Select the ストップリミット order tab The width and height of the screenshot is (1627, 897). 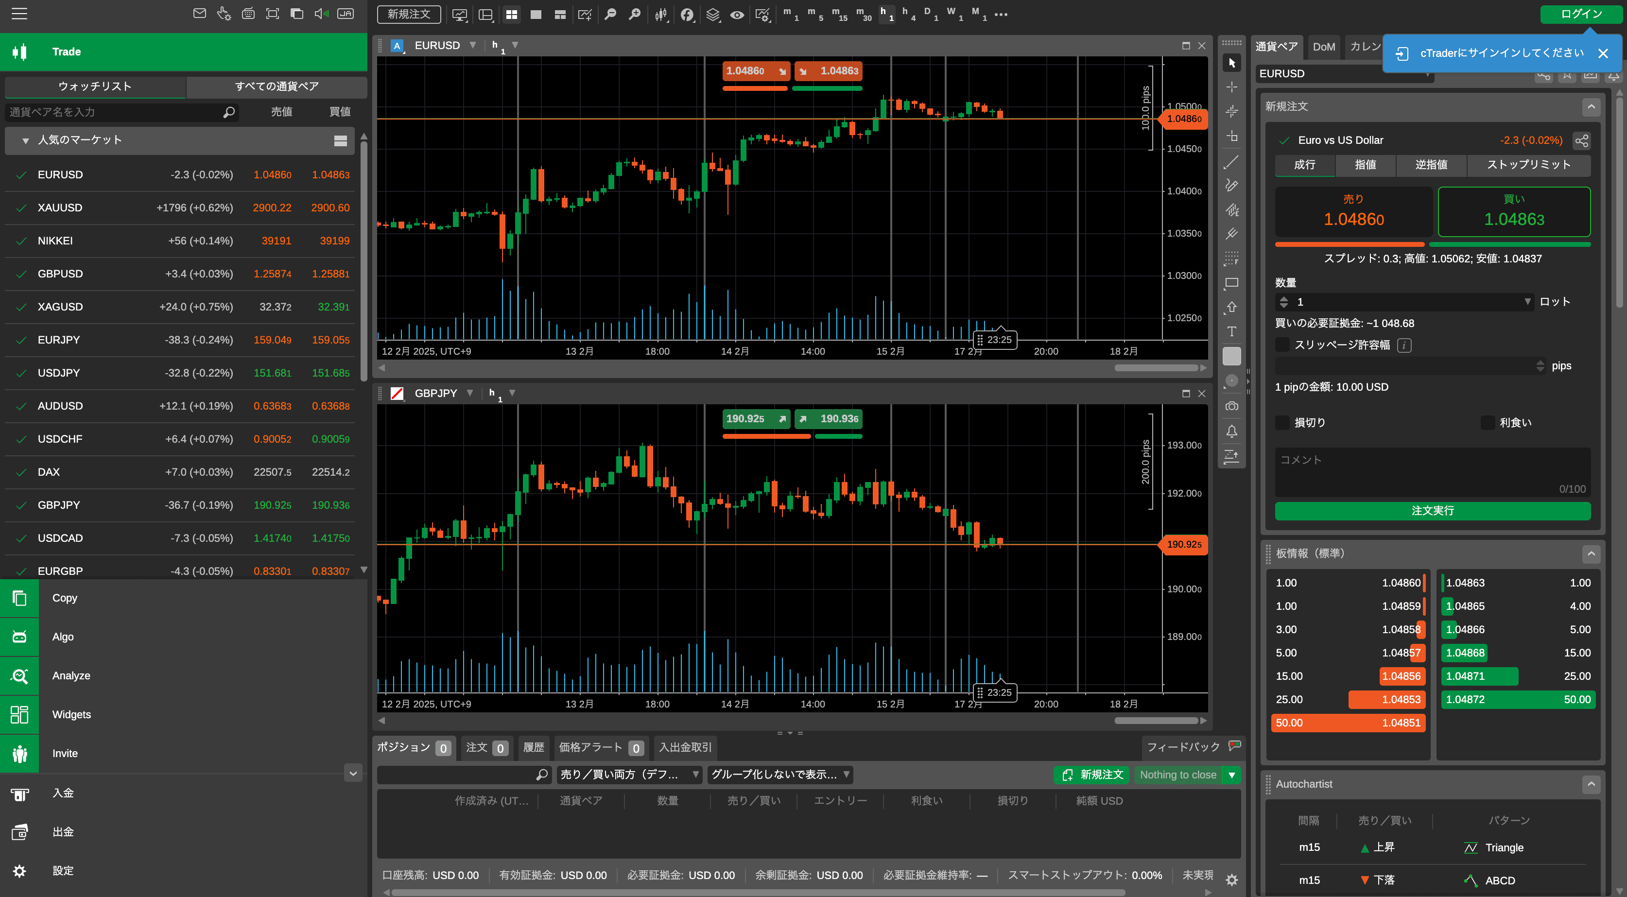click(x=1528, y=165)
